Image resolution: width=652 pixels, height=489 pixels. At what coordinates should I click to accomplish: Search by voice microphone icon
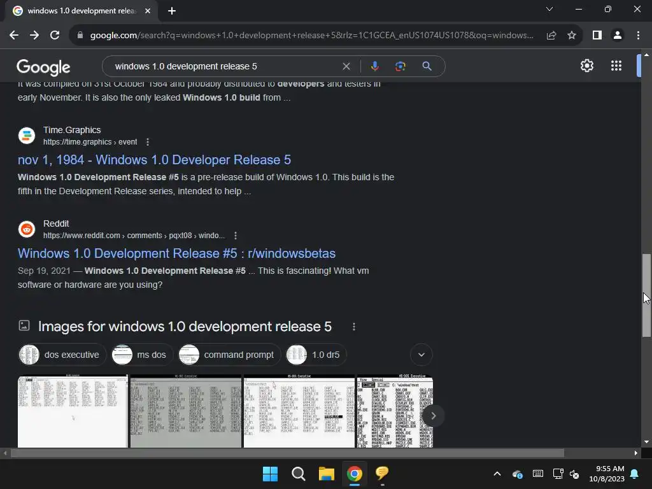[374, 66]
